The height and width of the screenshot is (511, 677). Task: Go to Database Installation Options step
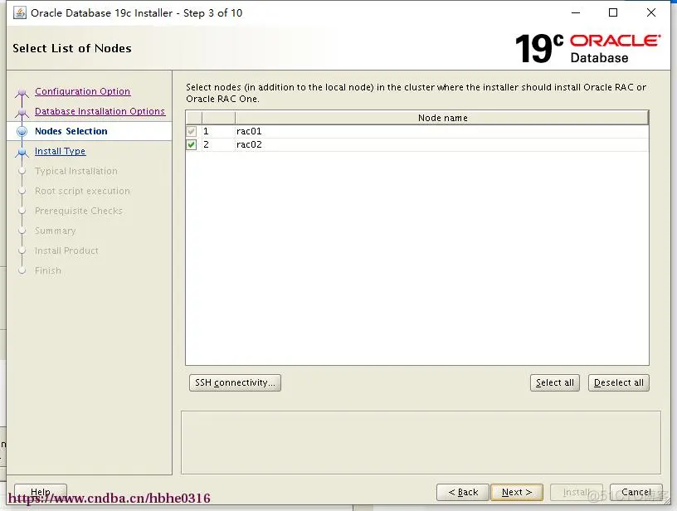point(100,111)
